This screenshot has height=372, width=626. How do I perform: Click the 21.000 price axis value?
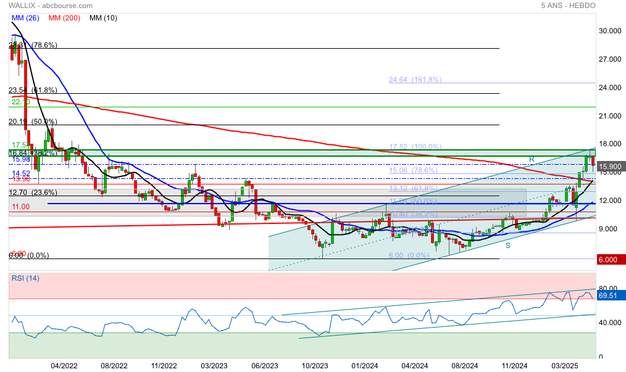(x=610, y=116)
